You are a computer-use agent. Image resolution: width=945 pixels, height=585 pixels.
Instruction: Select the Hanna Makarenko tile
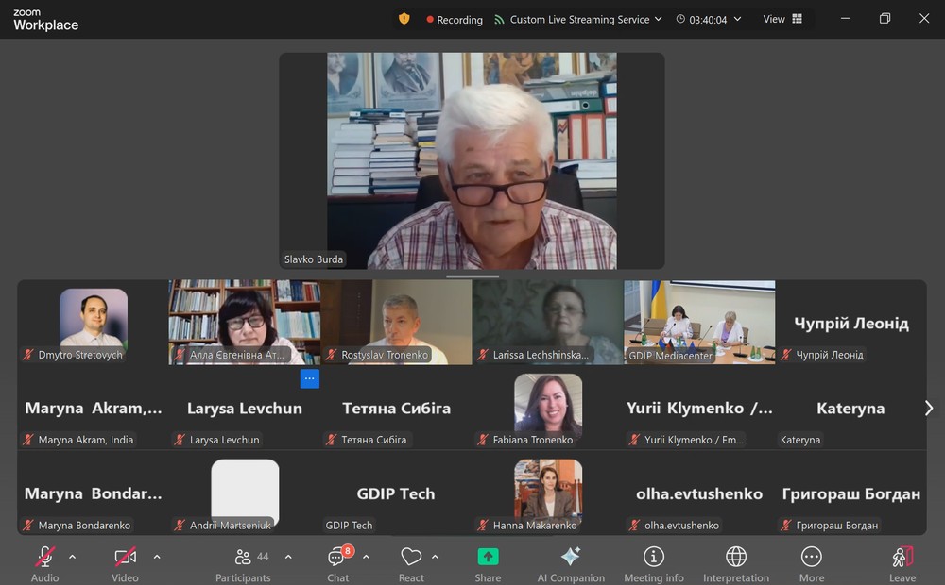pyautogui.click(x=548, y=493)
